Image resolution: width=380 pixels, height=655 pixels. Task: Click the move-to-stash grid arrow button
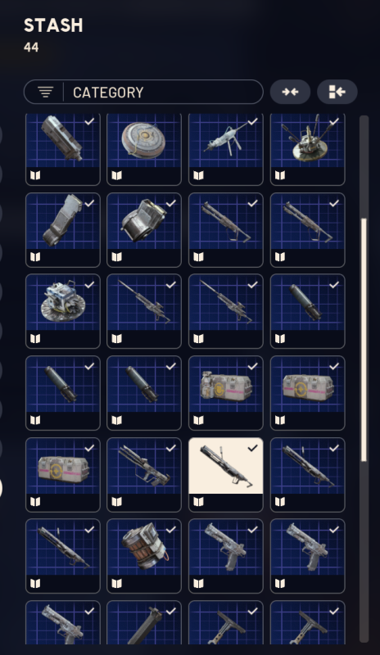[x=337, y=92]
